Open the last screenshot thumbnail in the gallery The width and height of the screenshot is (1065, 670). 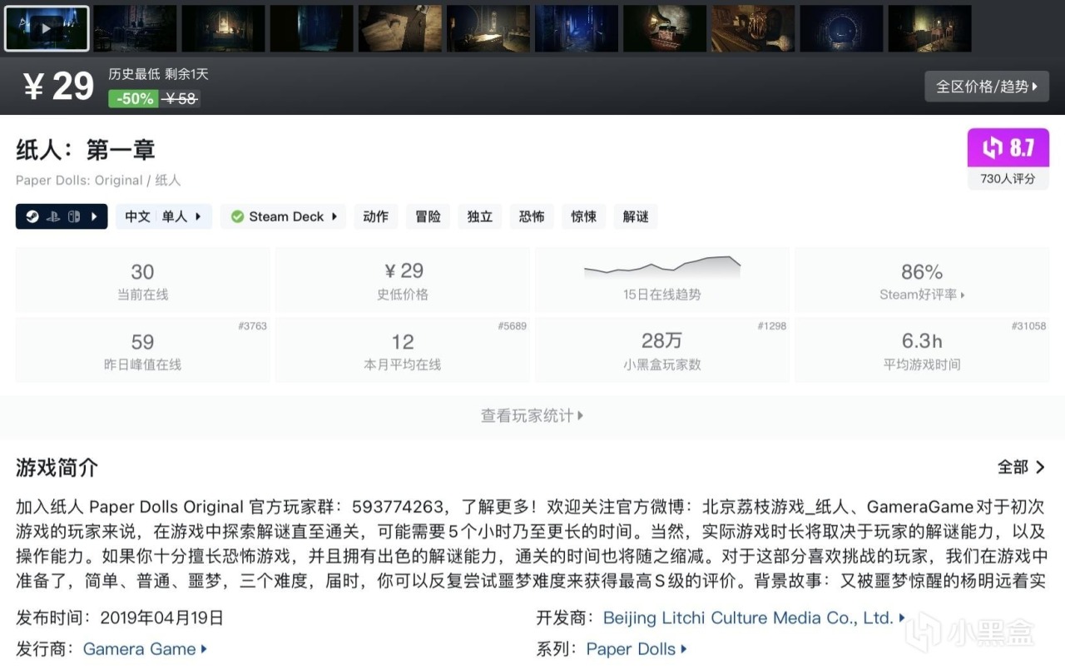click(x=929, y=28)
